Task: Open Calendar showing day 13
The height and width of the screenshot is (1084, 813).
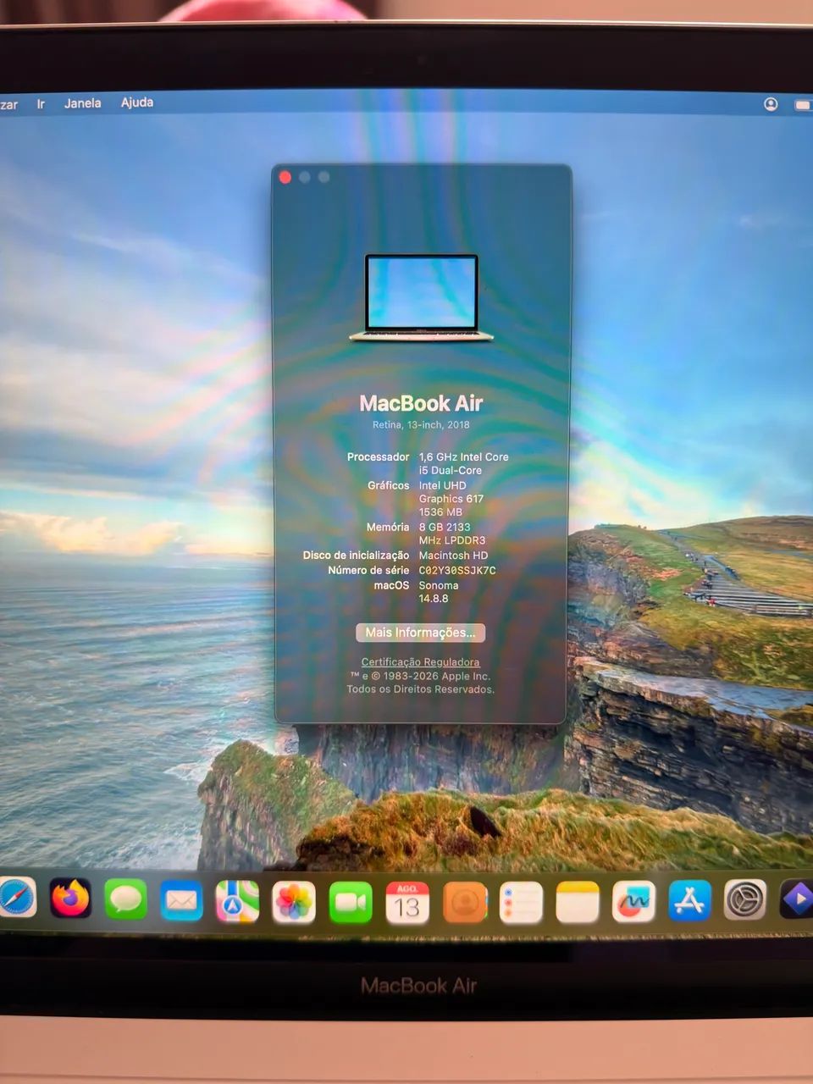Action: pos(407,903)
